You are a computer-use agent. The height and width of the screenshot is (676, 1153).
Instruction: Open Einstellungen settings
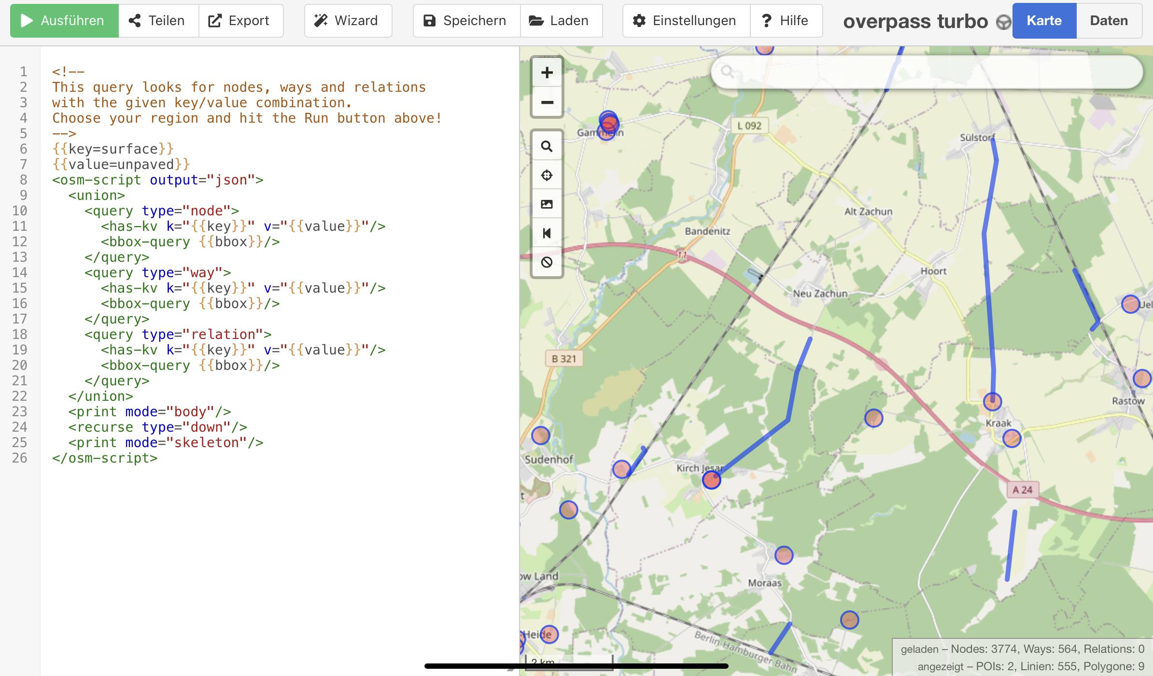pyautogui.click(x=686, y=21)
